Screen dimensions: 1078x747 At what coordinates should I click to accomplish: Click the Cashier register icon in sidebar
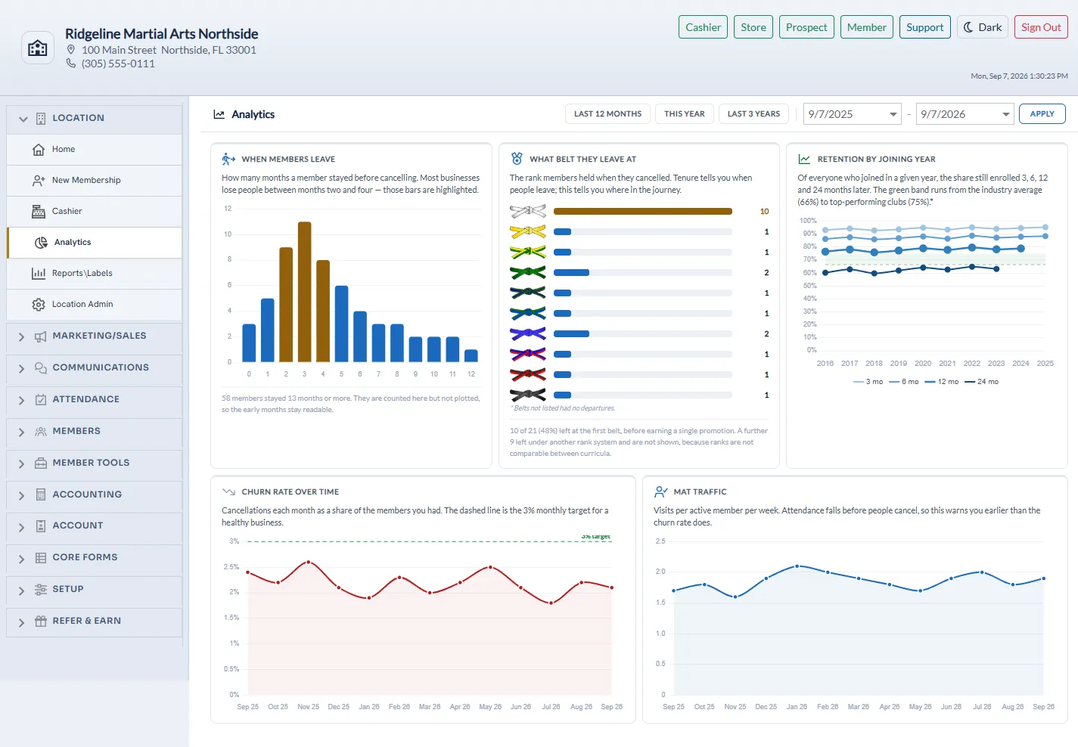[x=39, y=212]
